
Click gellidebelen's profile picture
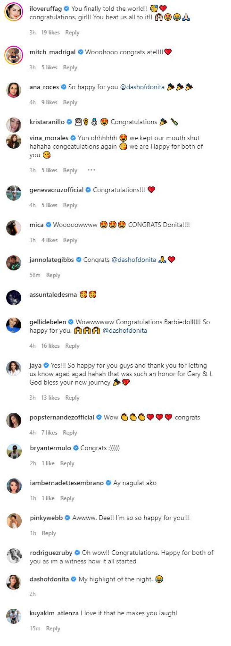tap(14, 325)
